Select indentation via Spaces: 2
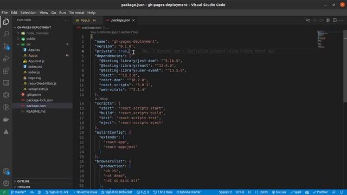Image resolution: width=347 pixels, height=195 pixels. pos(226,192)
